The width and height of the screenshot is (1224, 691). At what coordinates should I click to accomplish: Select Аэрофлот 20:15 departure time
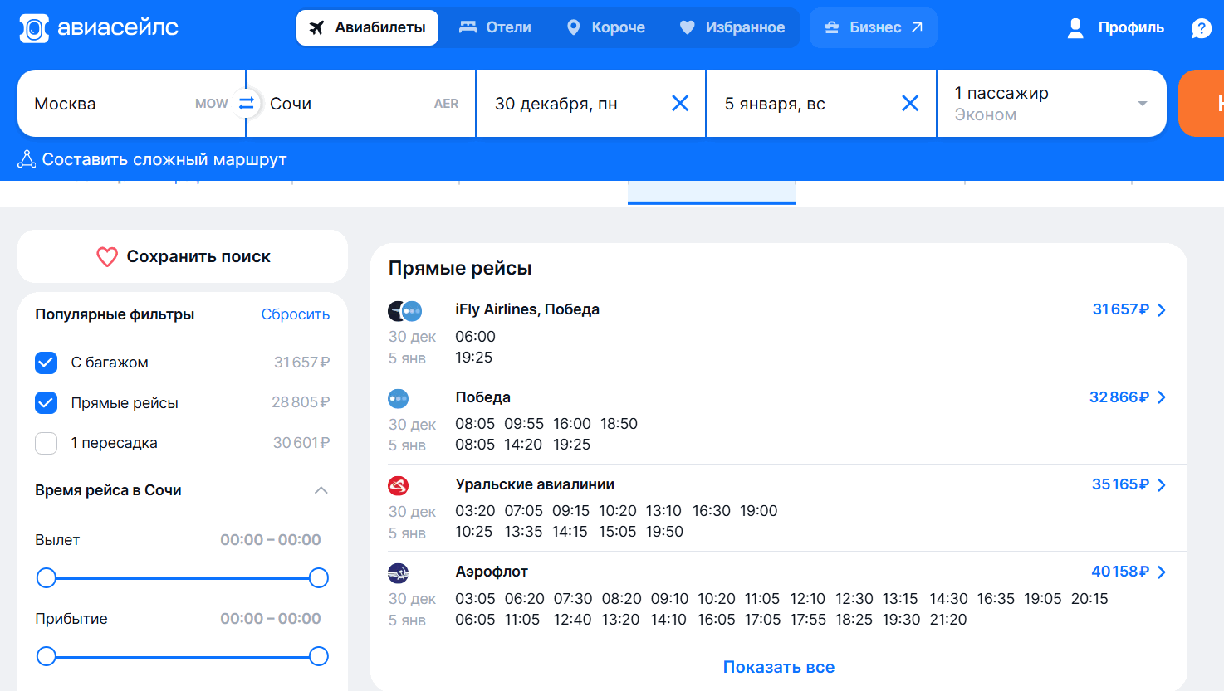click(x=1089, y=599)
